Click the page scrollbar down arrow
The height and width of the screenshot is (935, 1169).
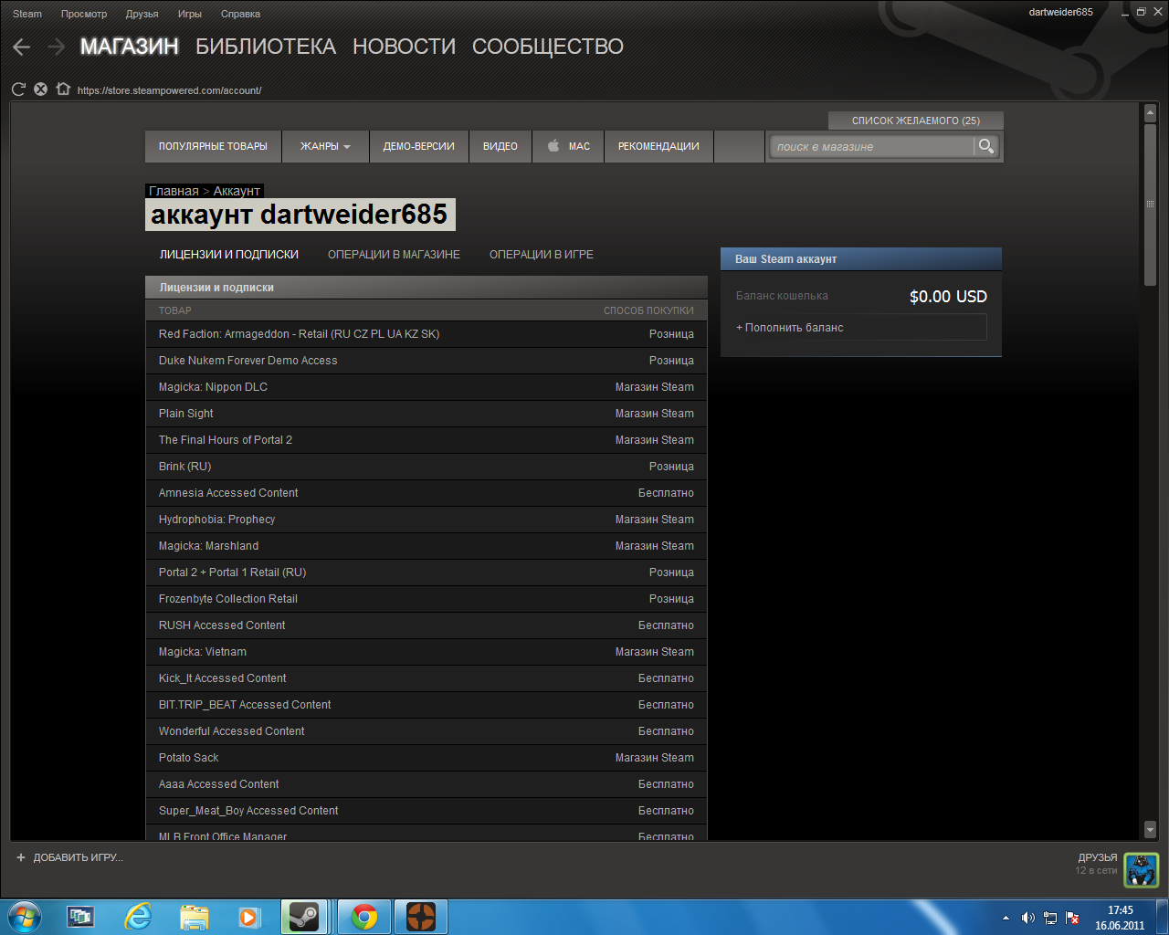pos(1150,829)
